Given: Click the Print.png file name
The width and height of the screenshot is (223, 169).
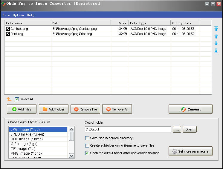Looking at the screenshot, I should [x=17, y=34].
